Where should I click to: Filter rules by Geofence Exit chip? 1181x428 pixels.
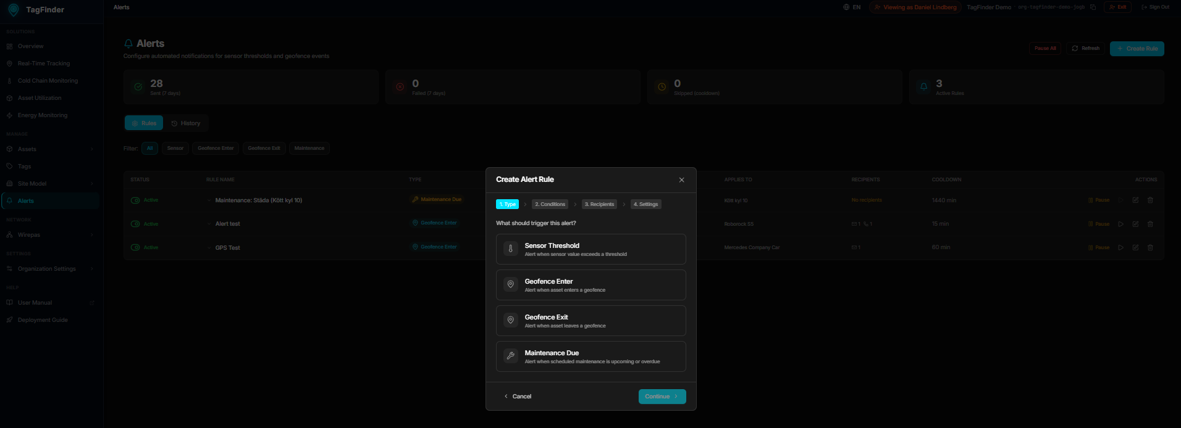click(264, 148)
